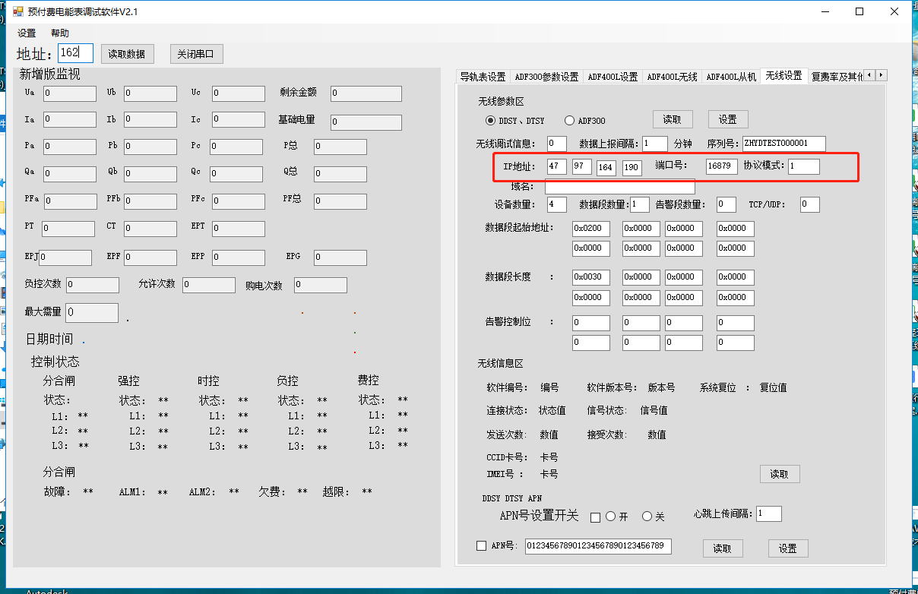Tick the APN号 checkbox
918x594 pixels.
481,545
